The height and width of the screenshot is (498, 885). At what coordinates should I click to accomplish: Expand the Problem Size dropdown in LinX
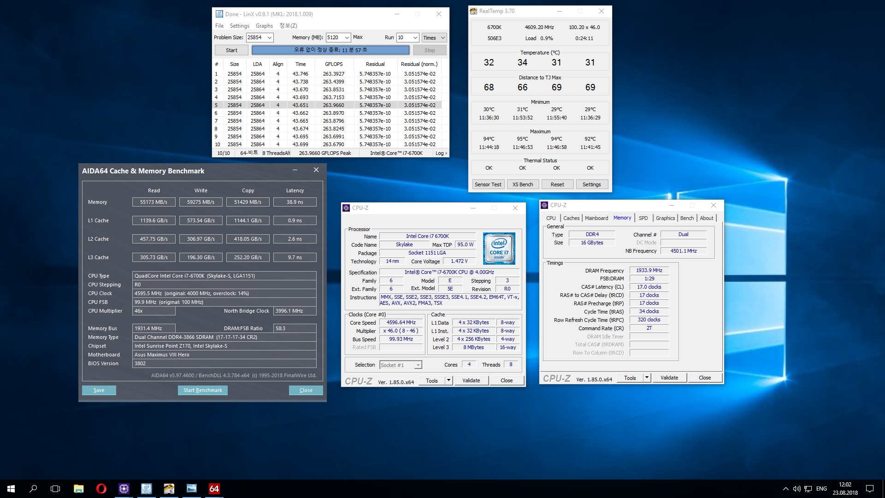[x=270, y=38]
